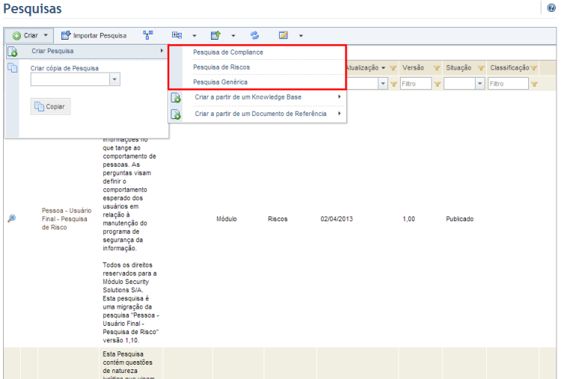This screenshot has height=379, width=561.
Task: Click the export table toolbar icon
Action: (215, 35)
